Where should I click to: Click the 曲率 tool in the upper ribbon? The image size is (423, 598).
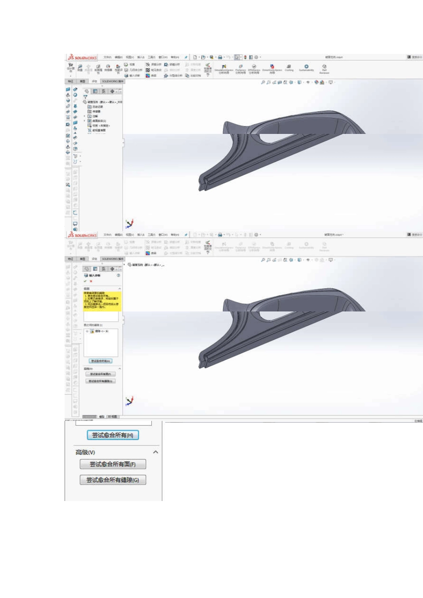[151, 76]
